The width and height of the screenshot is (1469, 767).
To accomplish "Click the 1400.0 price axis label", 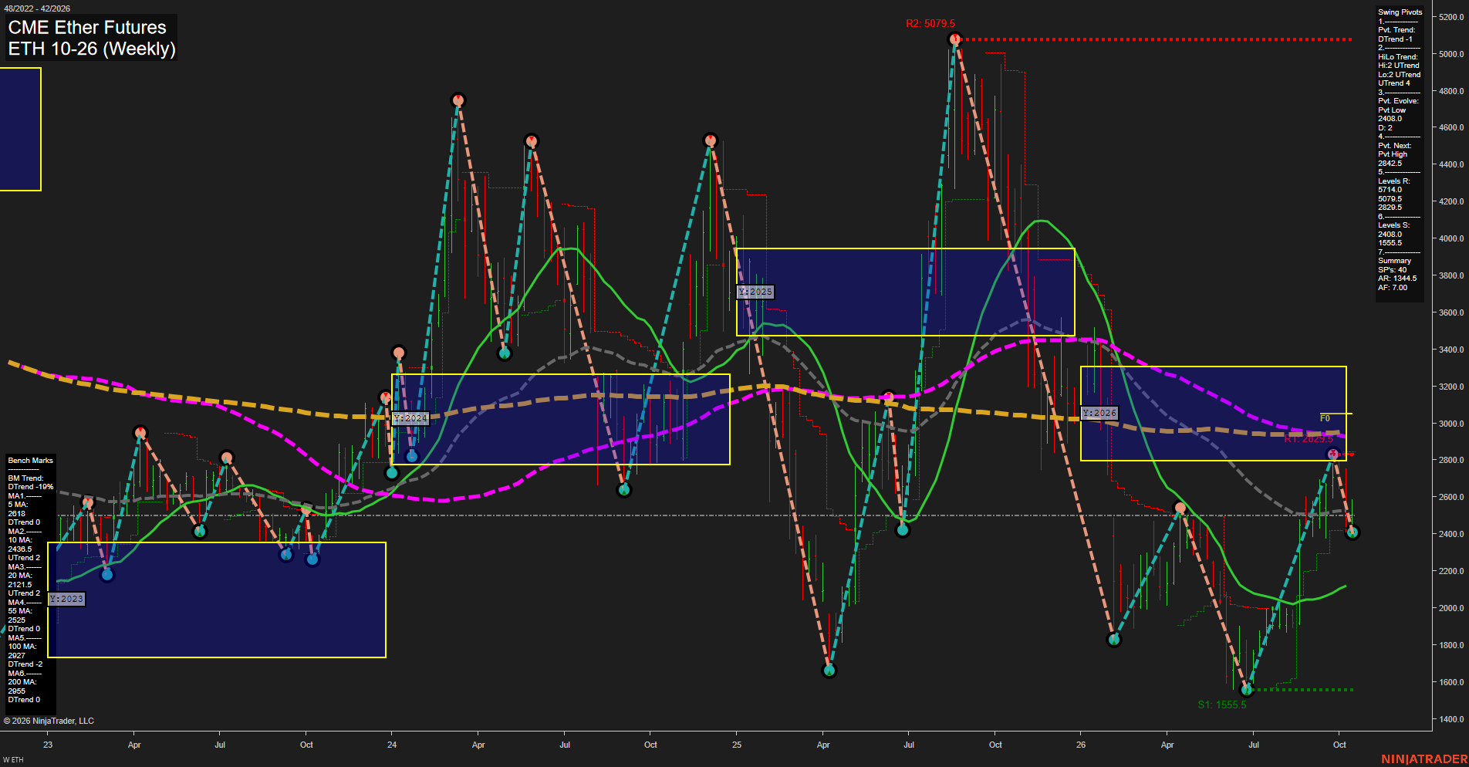I will point(1450,719).
